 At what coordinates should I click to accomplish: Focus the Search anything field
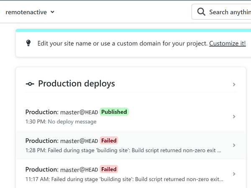click(x=229, y=12)
